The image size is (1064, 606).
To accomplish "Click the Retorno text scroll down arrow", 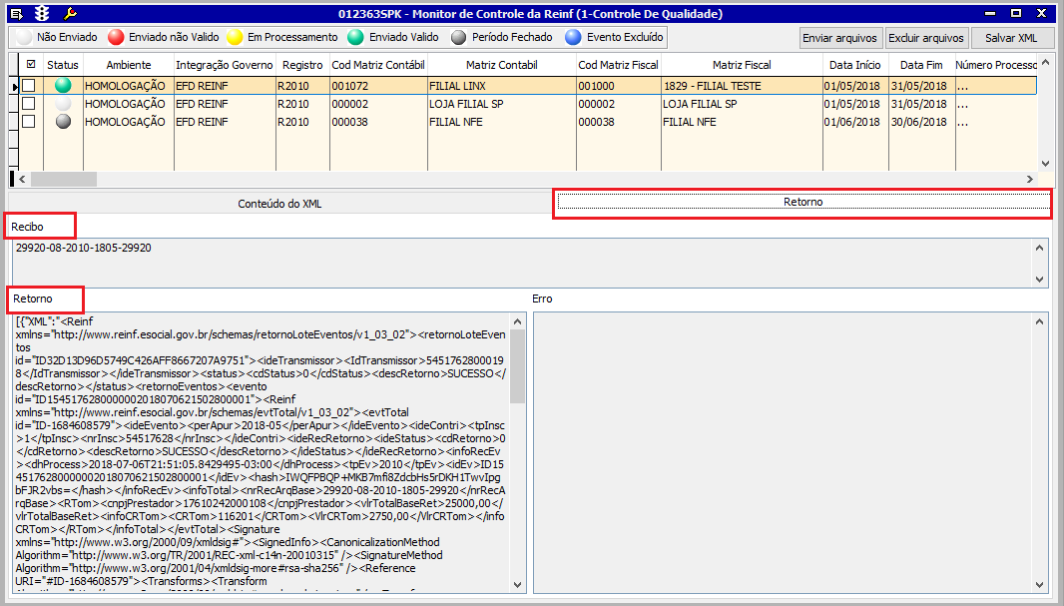I will click(517, 584).
